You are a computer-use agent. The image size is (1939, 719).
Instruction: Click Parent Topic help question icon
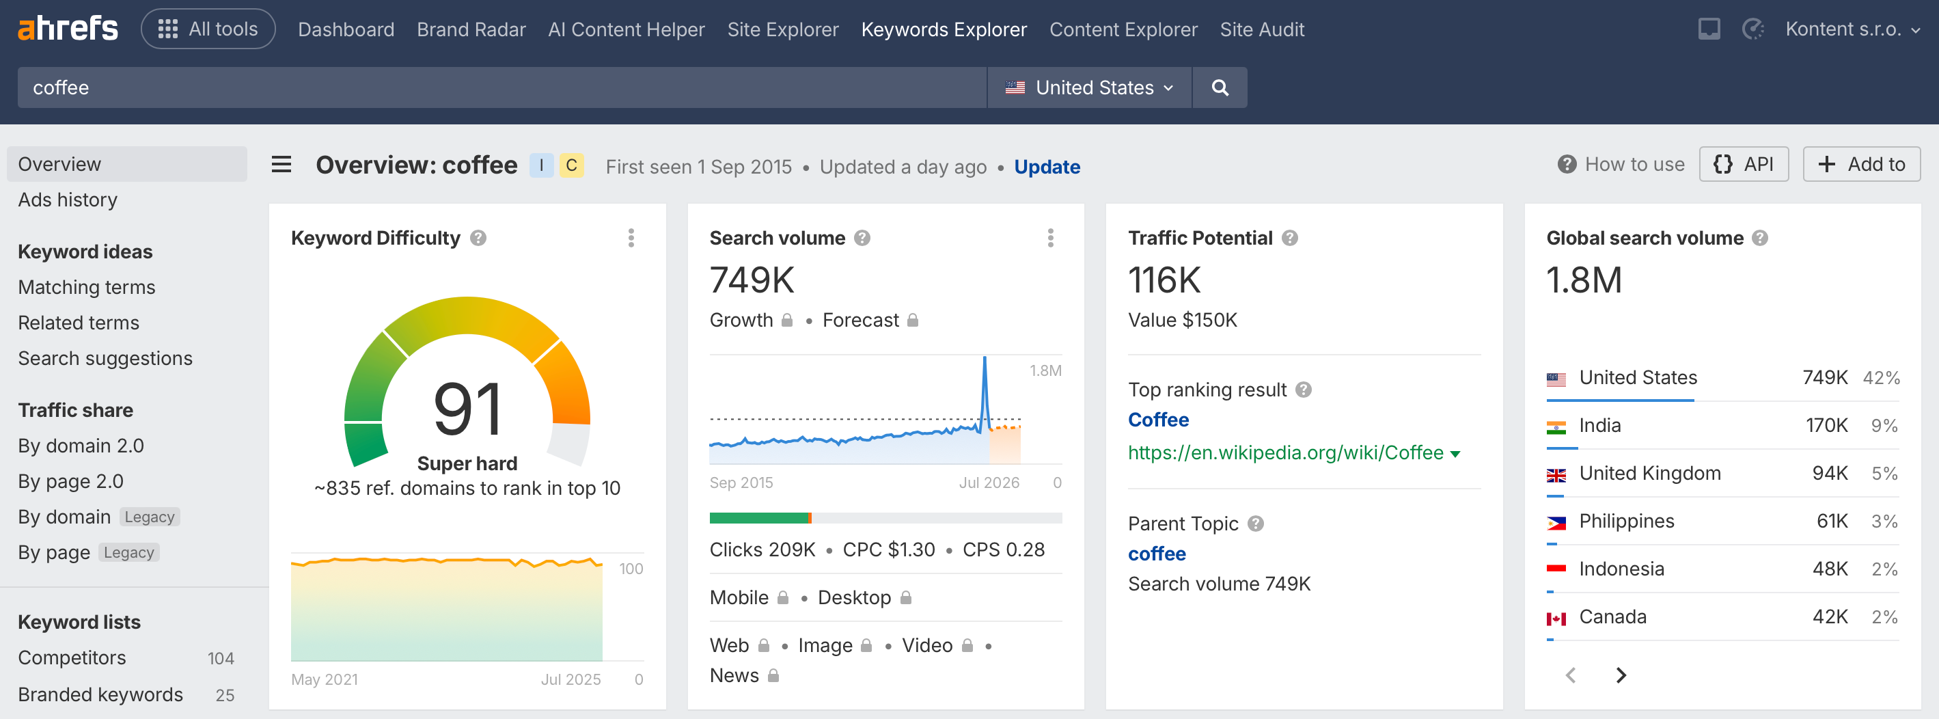(x=1256, y=524)
